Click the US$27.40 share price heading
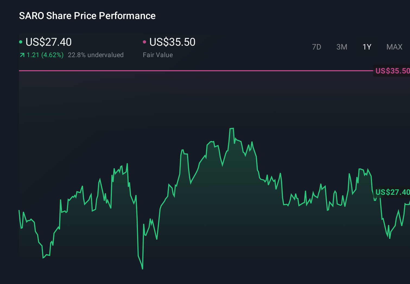 pyautogui.click(x=48, y=42)
